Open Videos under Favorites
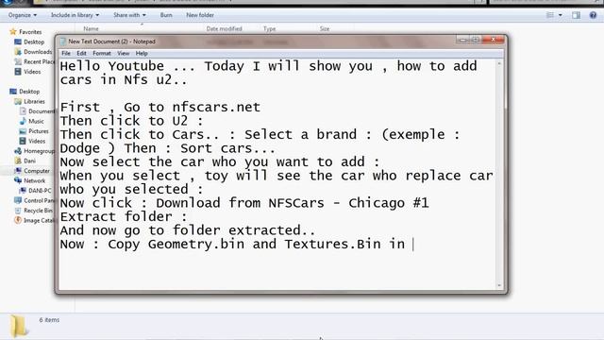 pyautogui.click(x=32, y=72)
